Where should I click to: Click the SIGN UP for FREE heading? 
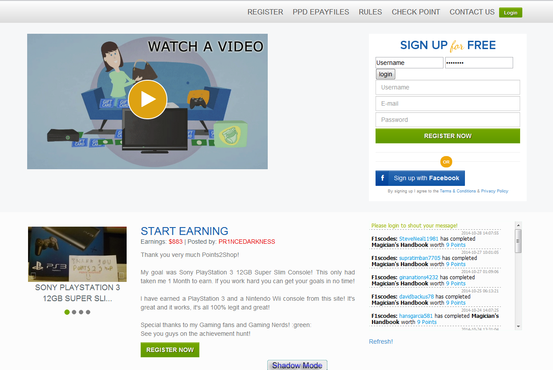point(448,45)
